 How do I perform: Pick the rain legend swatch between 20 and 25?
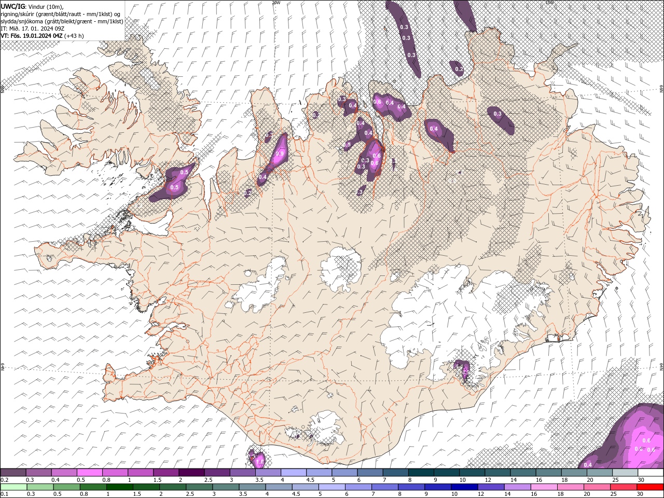click(x=597, y=487)
